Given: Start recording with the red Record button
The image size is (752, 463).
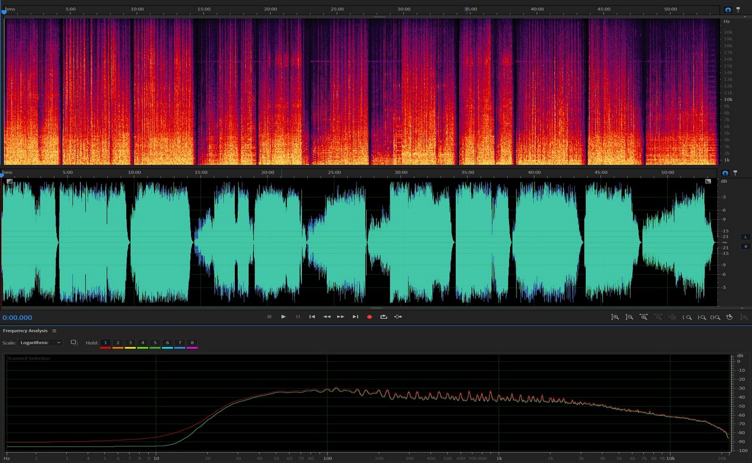Looking at the screenshot, I should click(370, 317).
